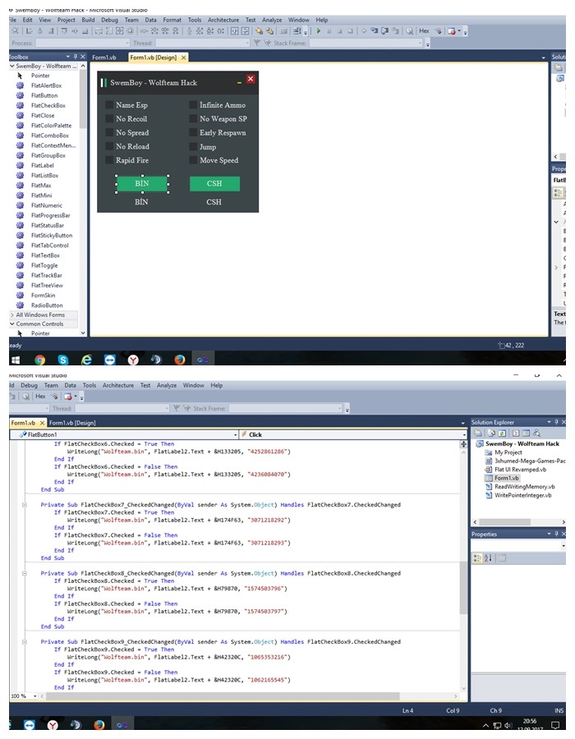Click the red close button on SwemBoy form
This screenshot has height=739, width=575.
coord(251,79)
